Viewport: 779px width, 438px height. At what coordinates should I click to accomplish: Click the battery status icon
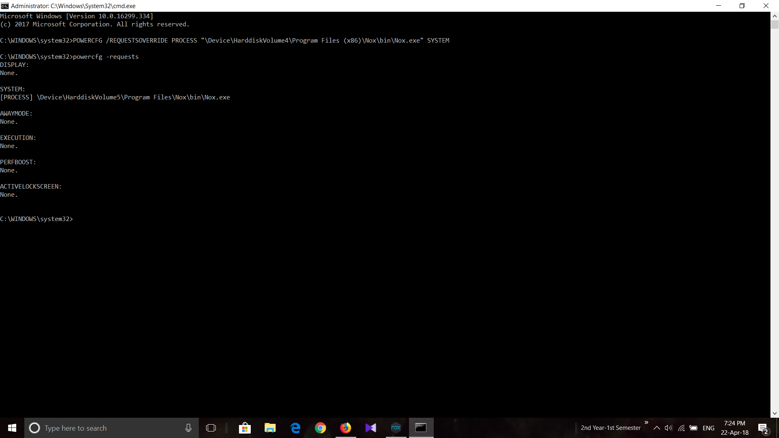click(694, 428)
